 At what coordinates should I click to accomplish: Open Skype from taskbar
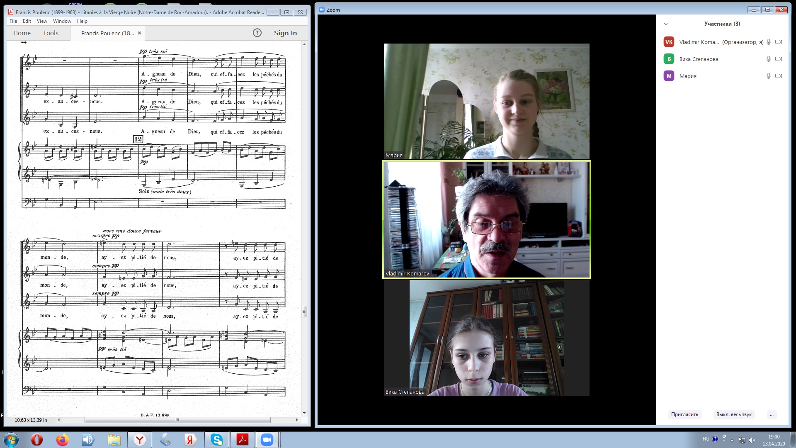[x=217, y=440]
